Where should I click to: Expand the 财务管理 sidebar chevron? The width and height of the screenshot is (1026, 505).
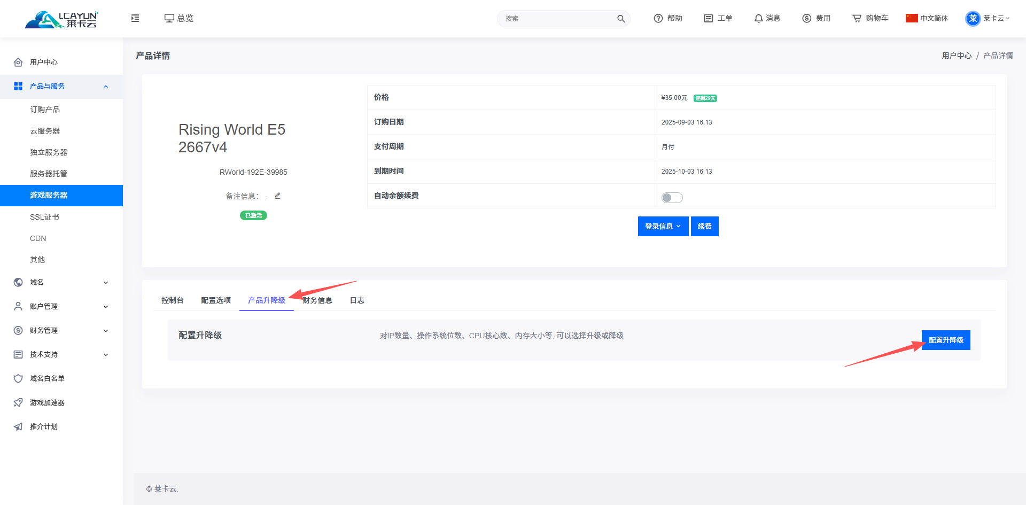(106, 331)
